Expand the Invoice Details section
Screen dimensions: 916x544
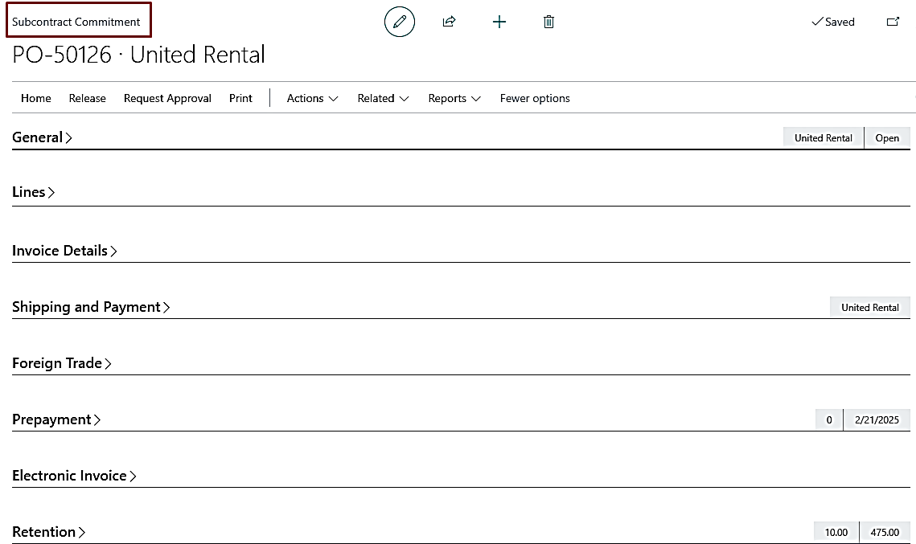point(64,251)
